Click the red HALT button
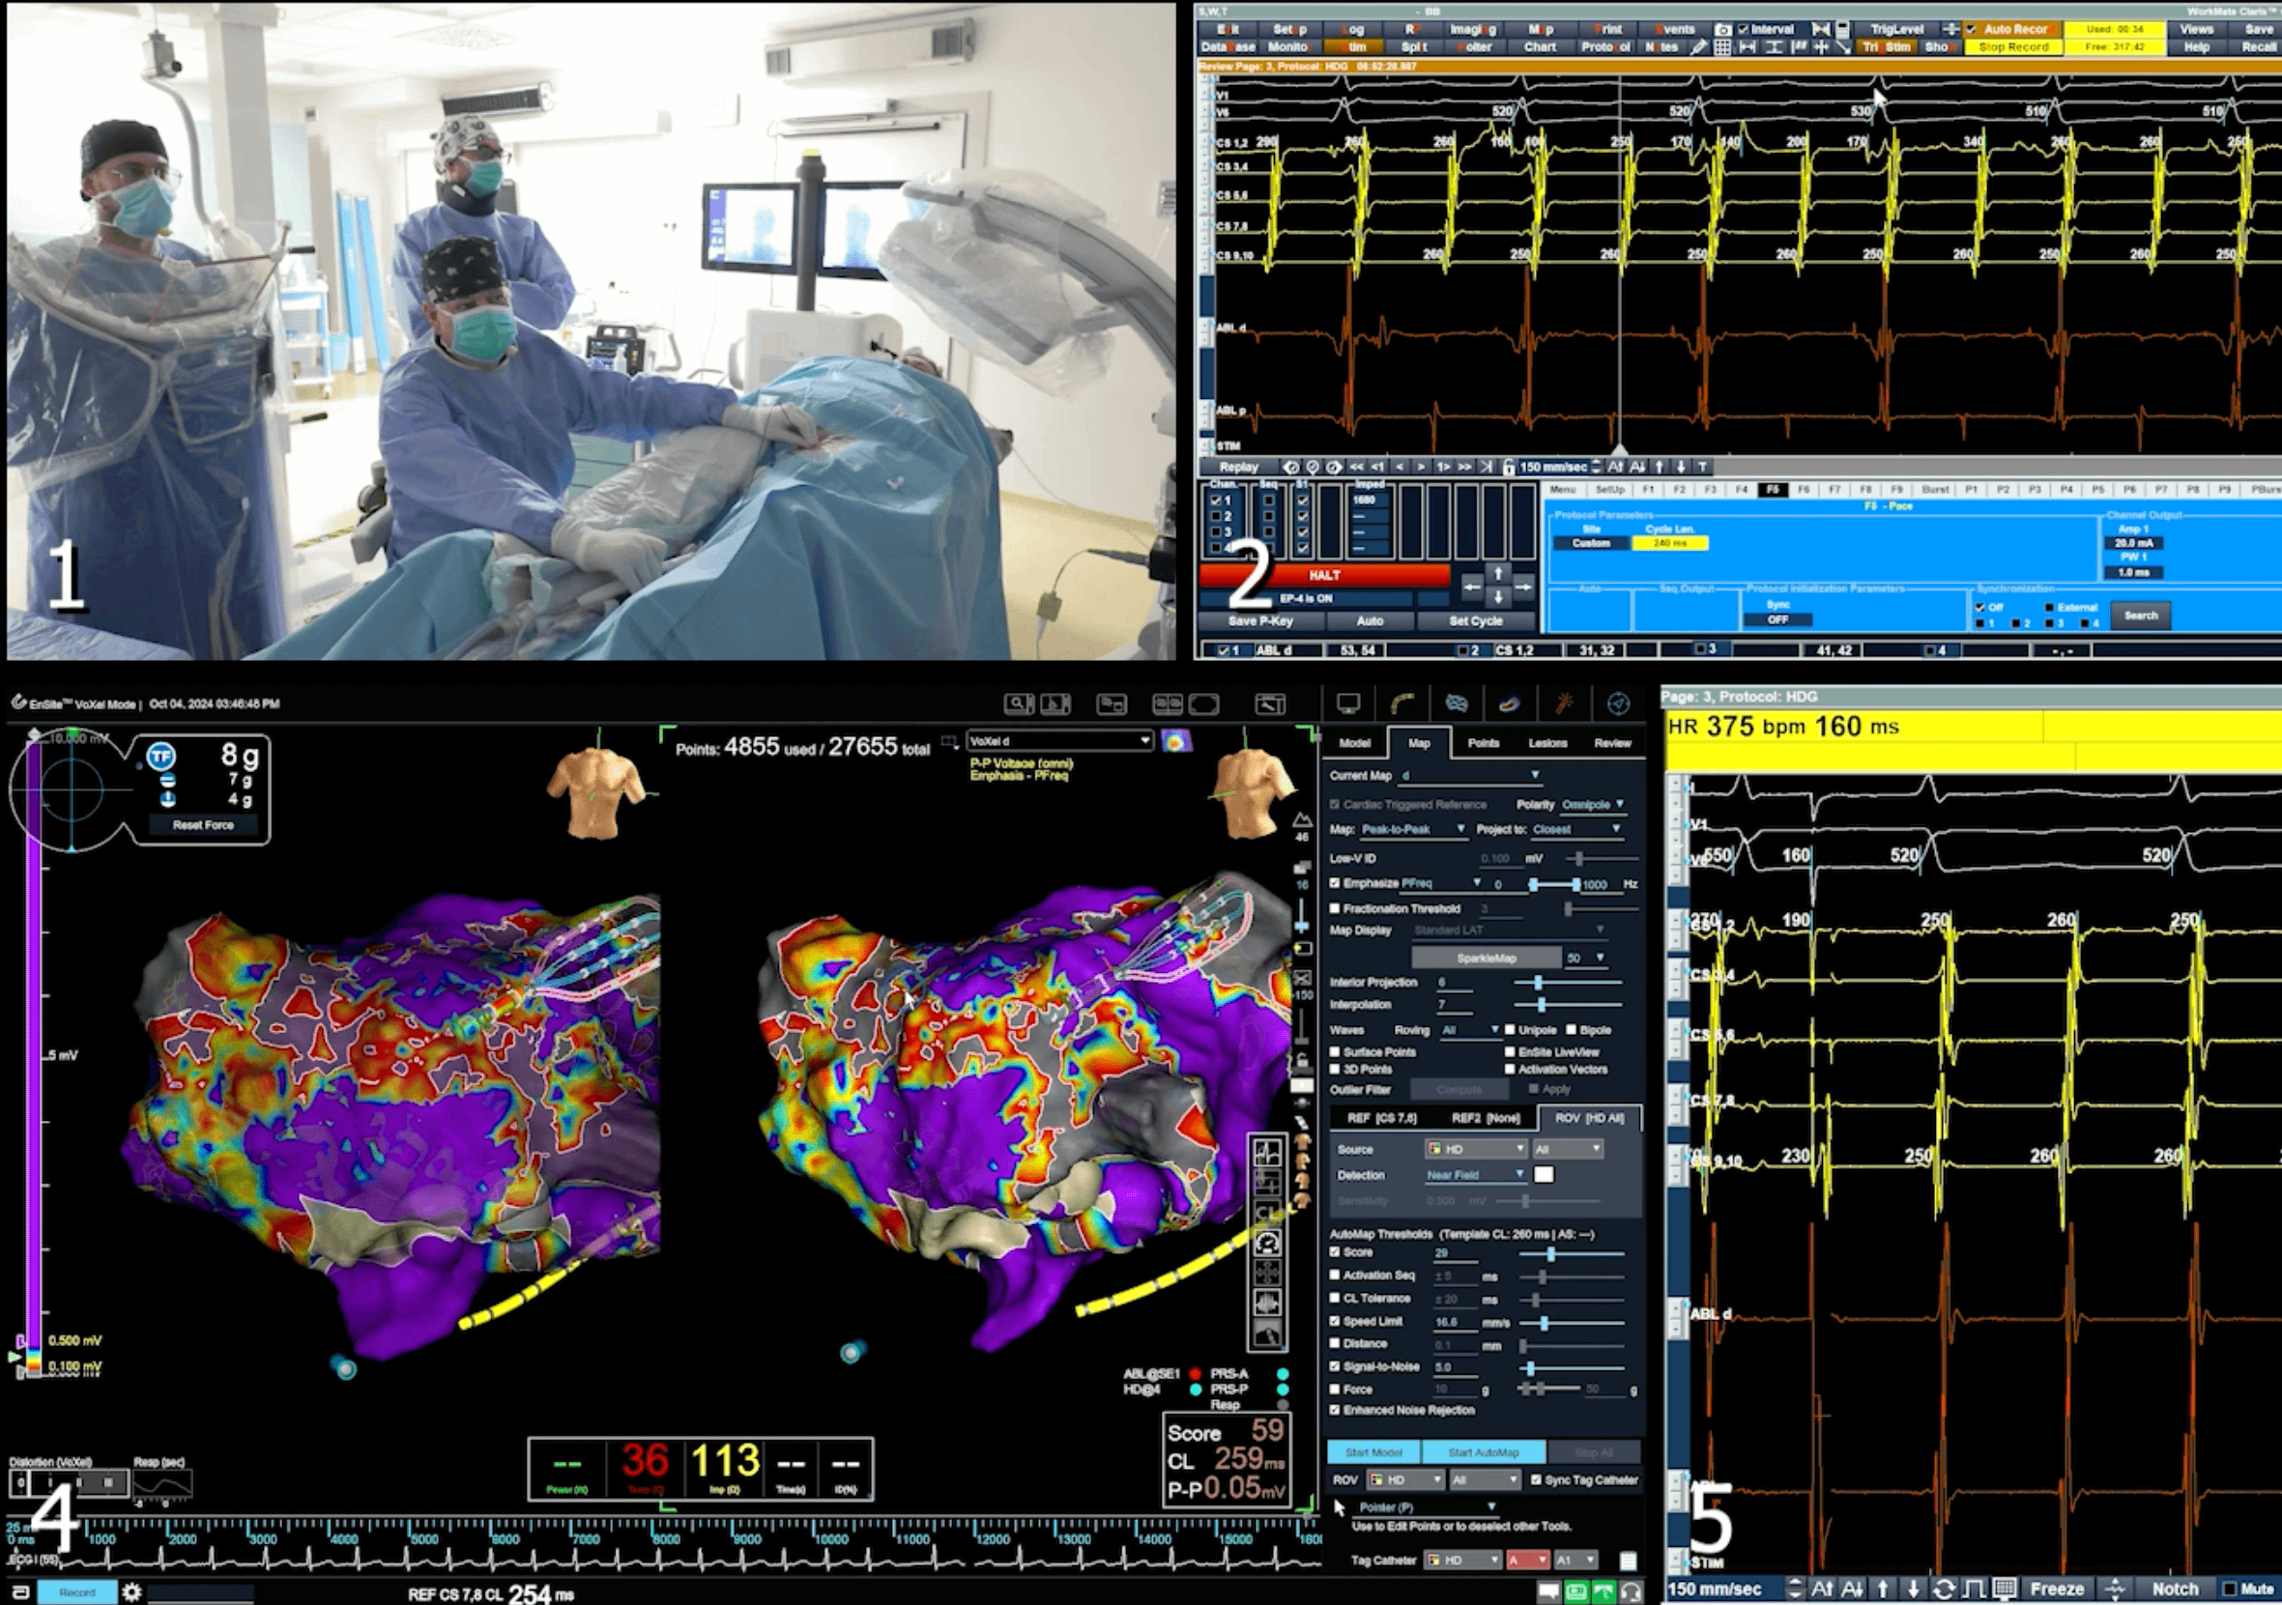Viewport: 2282px width, 1605px height. (1323, 575)
